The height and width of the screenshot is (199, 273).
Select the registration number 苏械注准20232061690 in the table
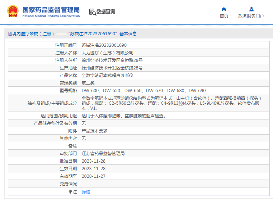tap(104, 45)
